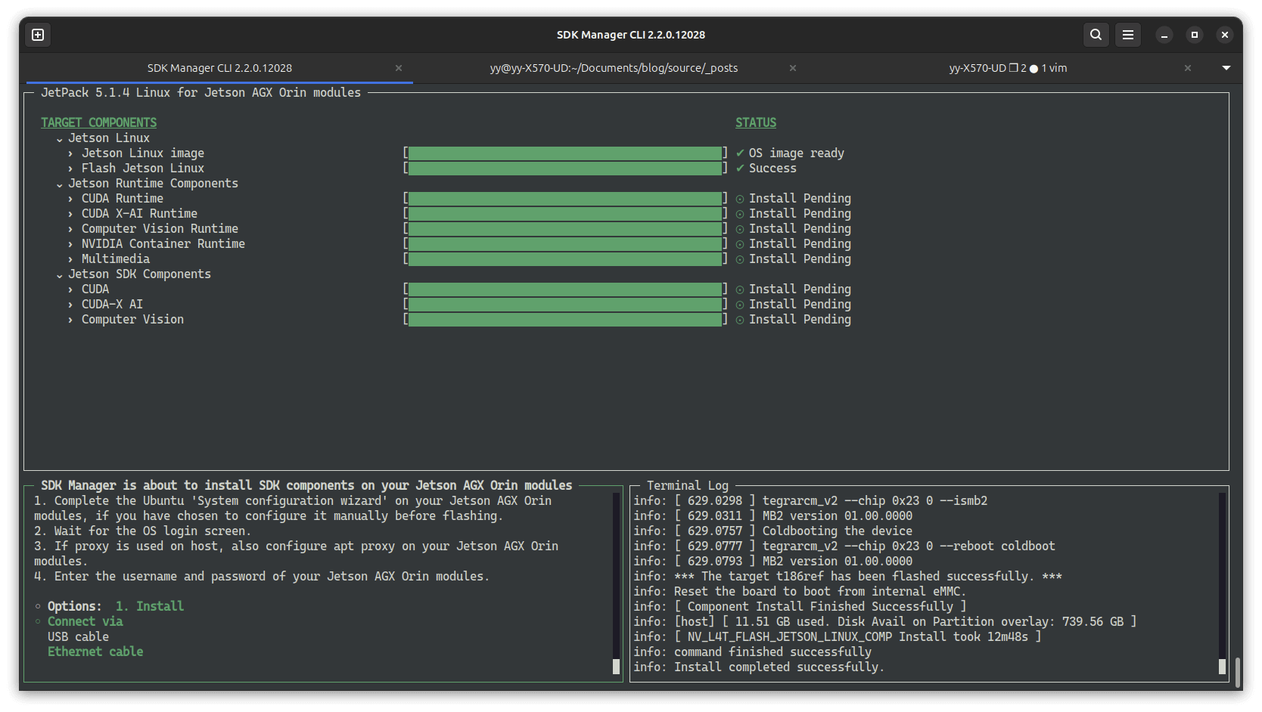Select the Connect via option

[x=85, y=621]
